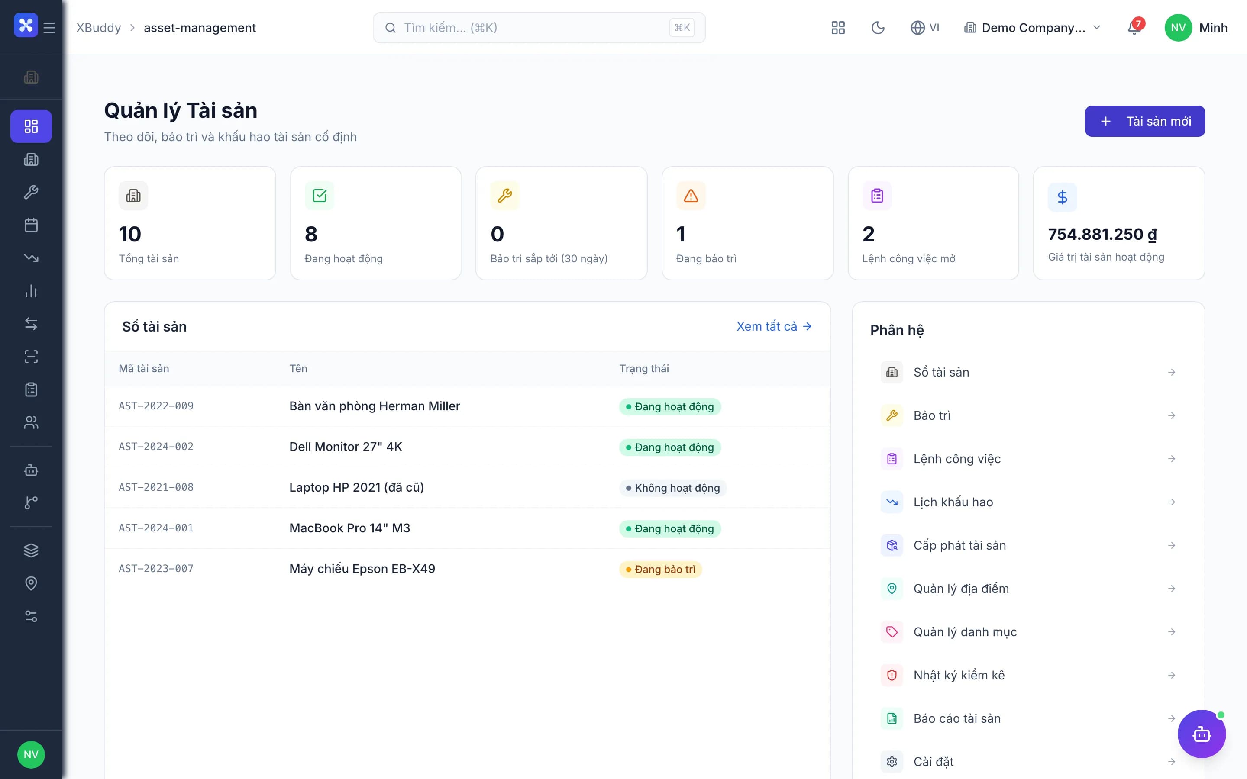Open the sidebar robot icon

click(x=31, y=470)
